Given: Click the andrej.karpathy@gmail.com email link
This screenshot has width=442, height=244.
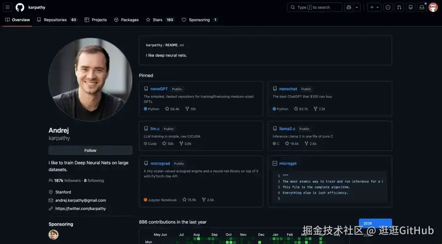Looking at the screenshot, I should pos(81,200).
